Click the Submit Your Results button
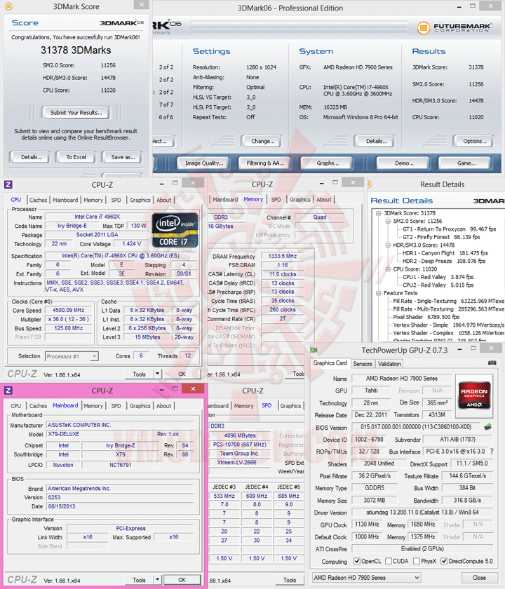The height and width of the screenshot is (589, 505). (76, 113)
